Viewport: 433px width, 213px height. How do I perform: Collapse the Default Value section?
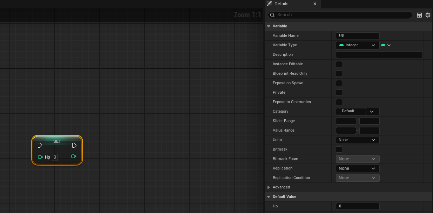269,197
